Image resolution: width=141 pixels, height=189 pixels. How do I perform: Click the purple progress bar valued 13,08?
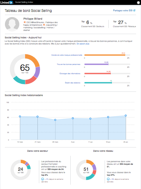click(96, 64)
